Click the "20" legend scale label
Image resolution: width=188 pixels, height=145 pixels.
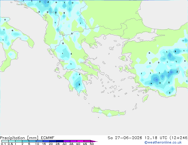coord(51,144)
